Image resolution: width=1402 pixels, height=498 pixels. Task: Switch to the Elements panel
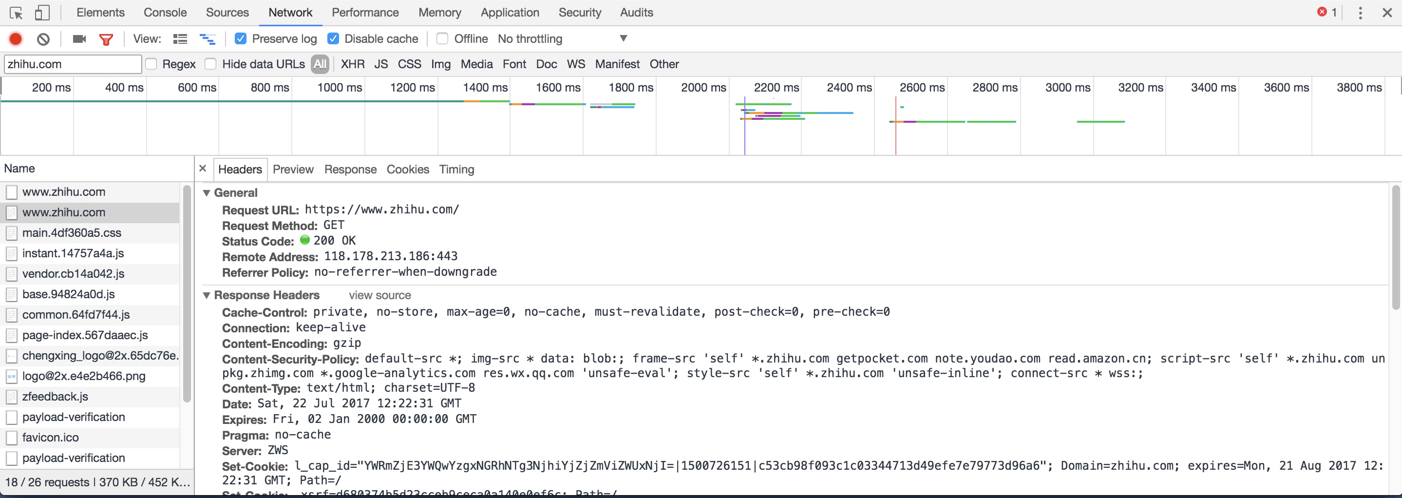101,13
